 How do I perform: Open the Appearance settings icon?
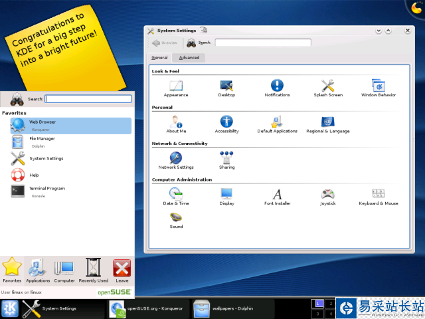[x=176, y=87]
